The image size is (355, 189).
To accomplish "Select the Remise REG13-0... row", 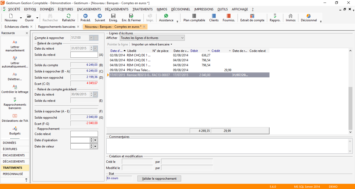I will pyautogui.click(x=189, y=75).
